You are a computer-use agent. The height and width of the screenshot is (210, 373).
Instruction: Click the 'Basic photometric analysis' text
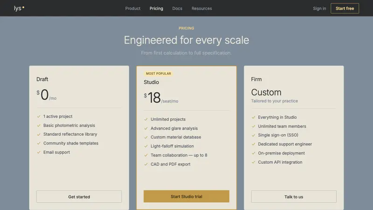pos(69,126)
